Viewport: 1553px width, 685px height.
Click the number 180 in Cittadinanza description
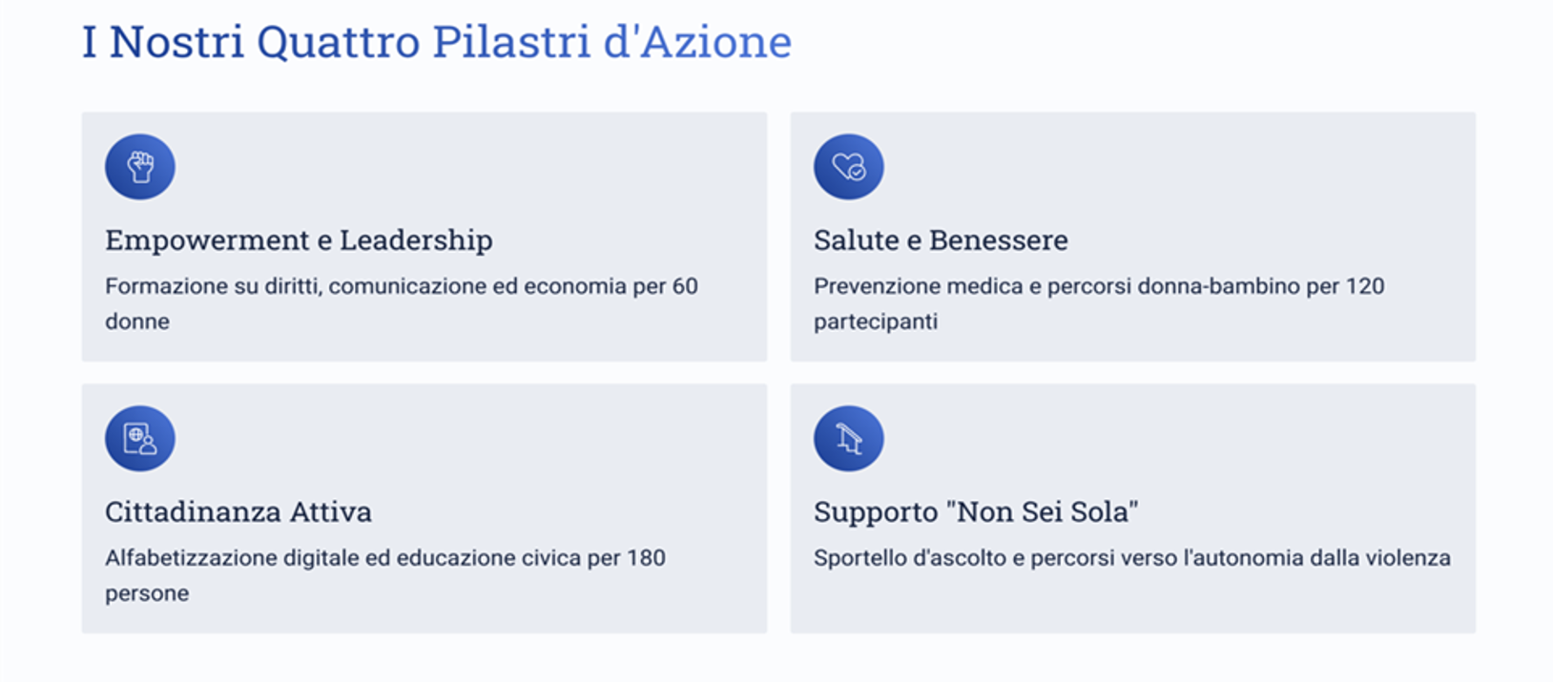pos(646,558)
